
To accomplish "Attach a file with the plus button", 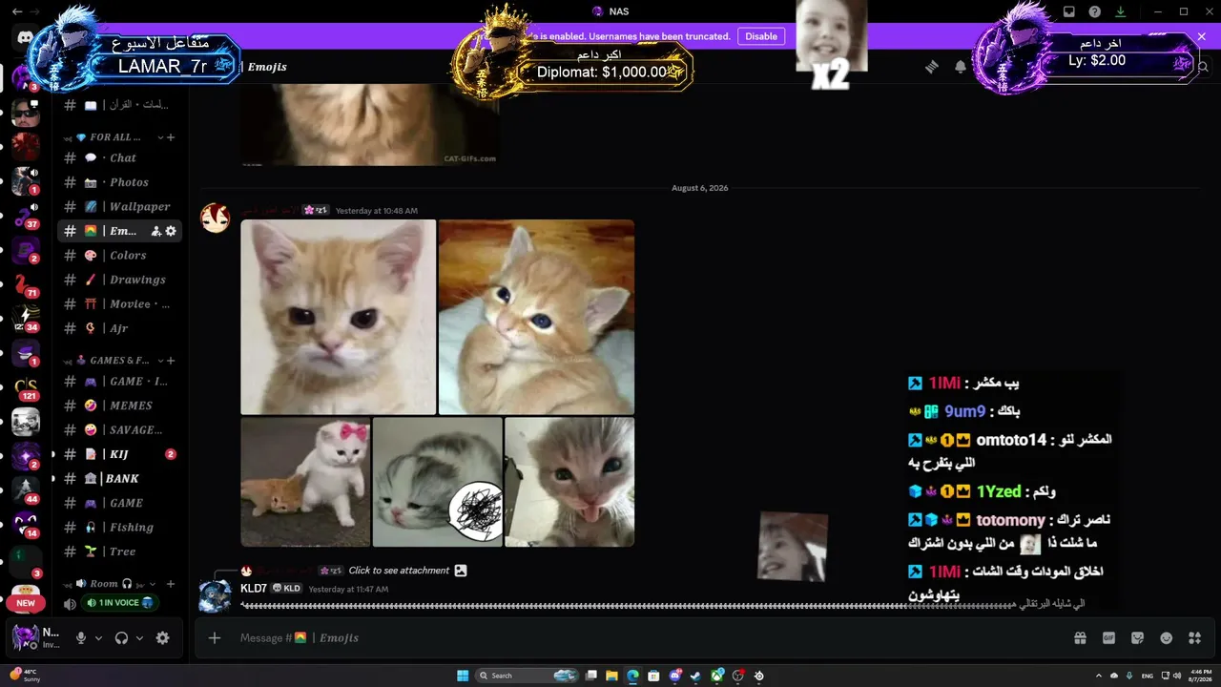I will (215, 638).
